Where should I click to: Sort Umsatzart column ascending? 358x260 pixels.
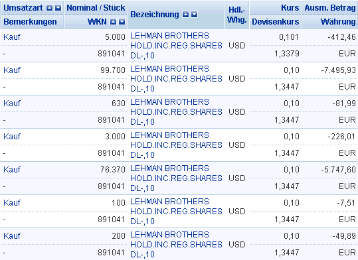point(49,8)
